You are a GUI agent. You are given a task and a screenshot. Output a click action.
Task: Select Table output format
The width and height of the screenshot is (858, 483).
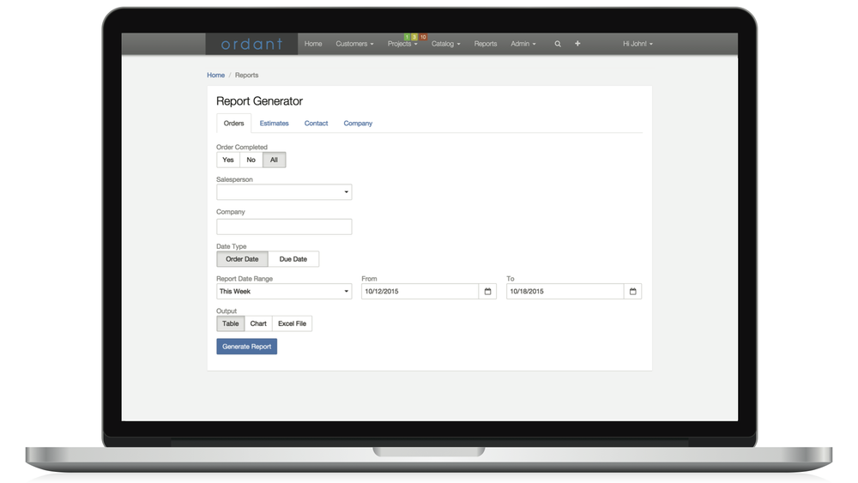point(230,323)
